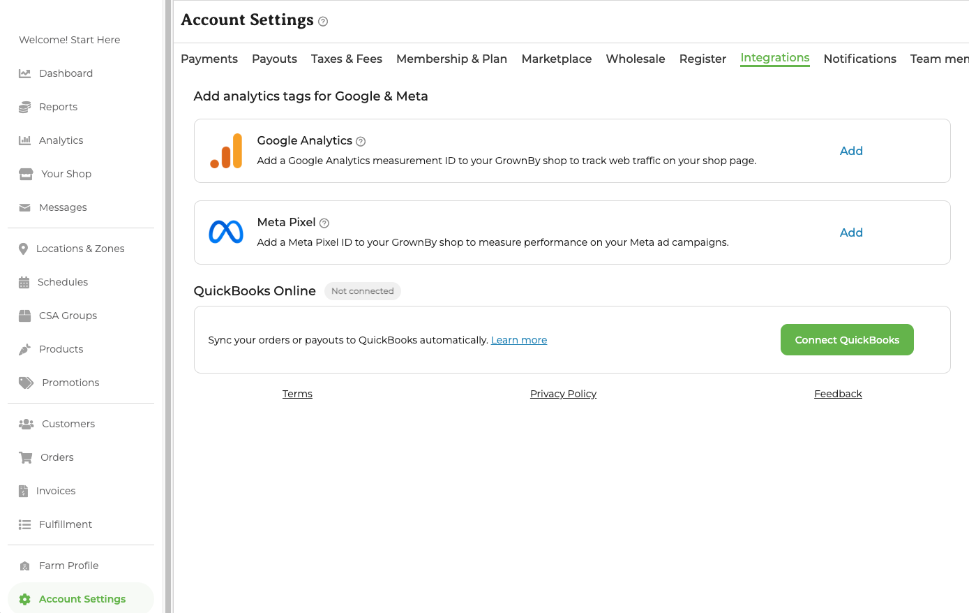
Task: Open the Payouts tab
Action: pos(274,59)
